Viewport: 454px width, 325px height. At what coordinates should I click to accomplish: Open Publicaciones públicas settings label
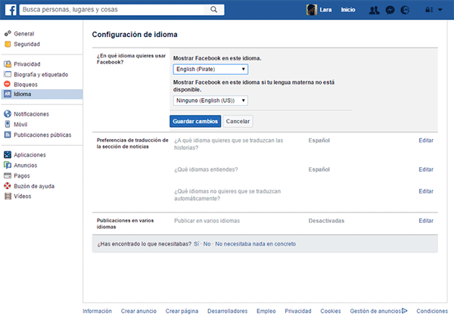coord(42,135)
